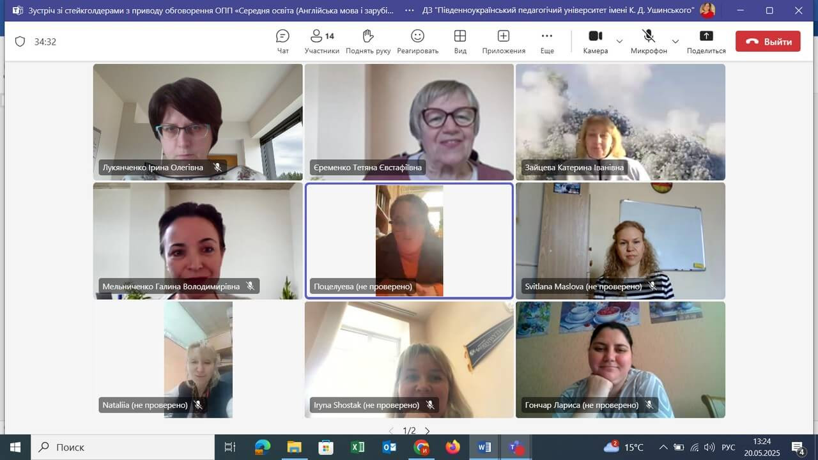Screen dimensions: 818x460
Task: Click the Teams logo in title bar
Action: click(17, 10)
